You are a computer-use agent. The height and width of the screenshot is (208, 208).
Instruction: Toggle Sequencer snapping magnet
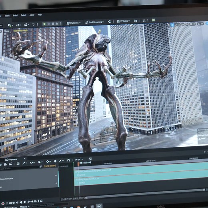[x=68, y=160]
